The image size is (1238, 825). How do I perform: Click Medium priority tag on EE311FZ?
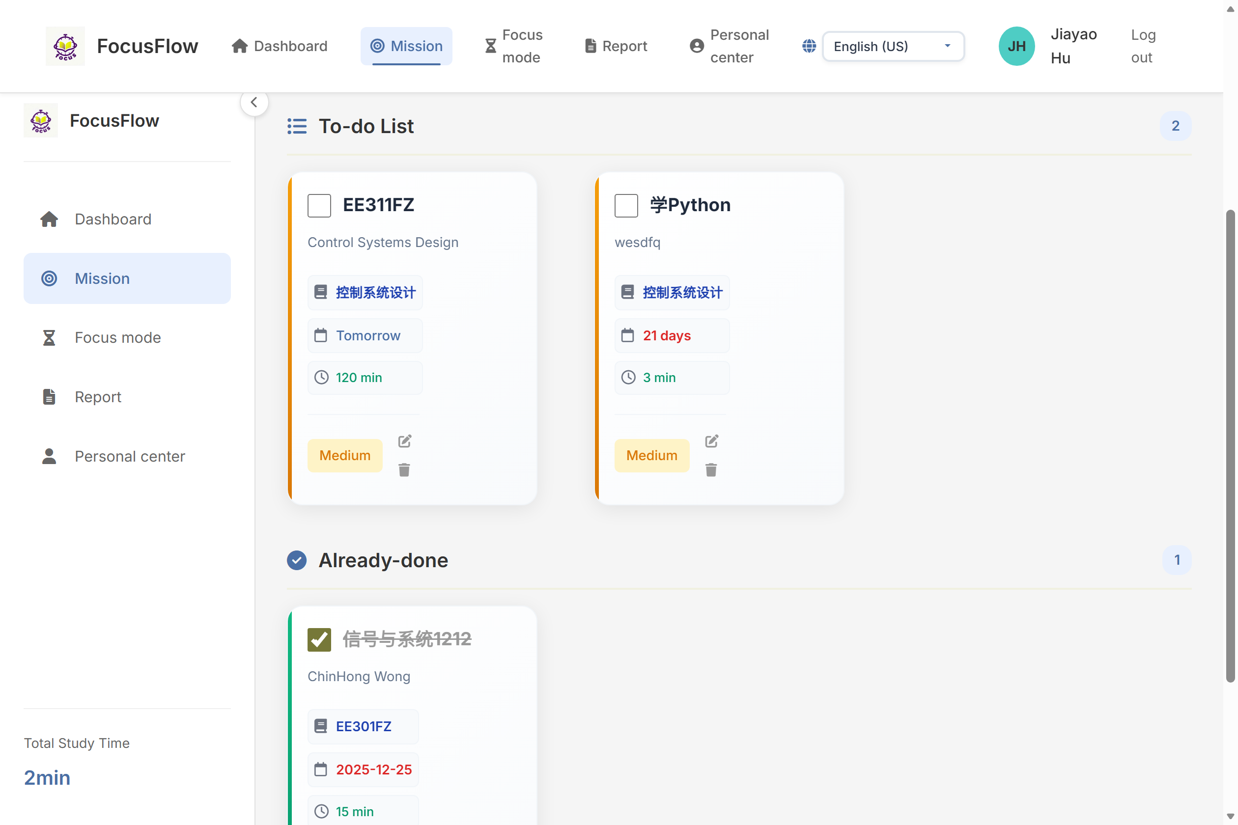pos(345,456)
